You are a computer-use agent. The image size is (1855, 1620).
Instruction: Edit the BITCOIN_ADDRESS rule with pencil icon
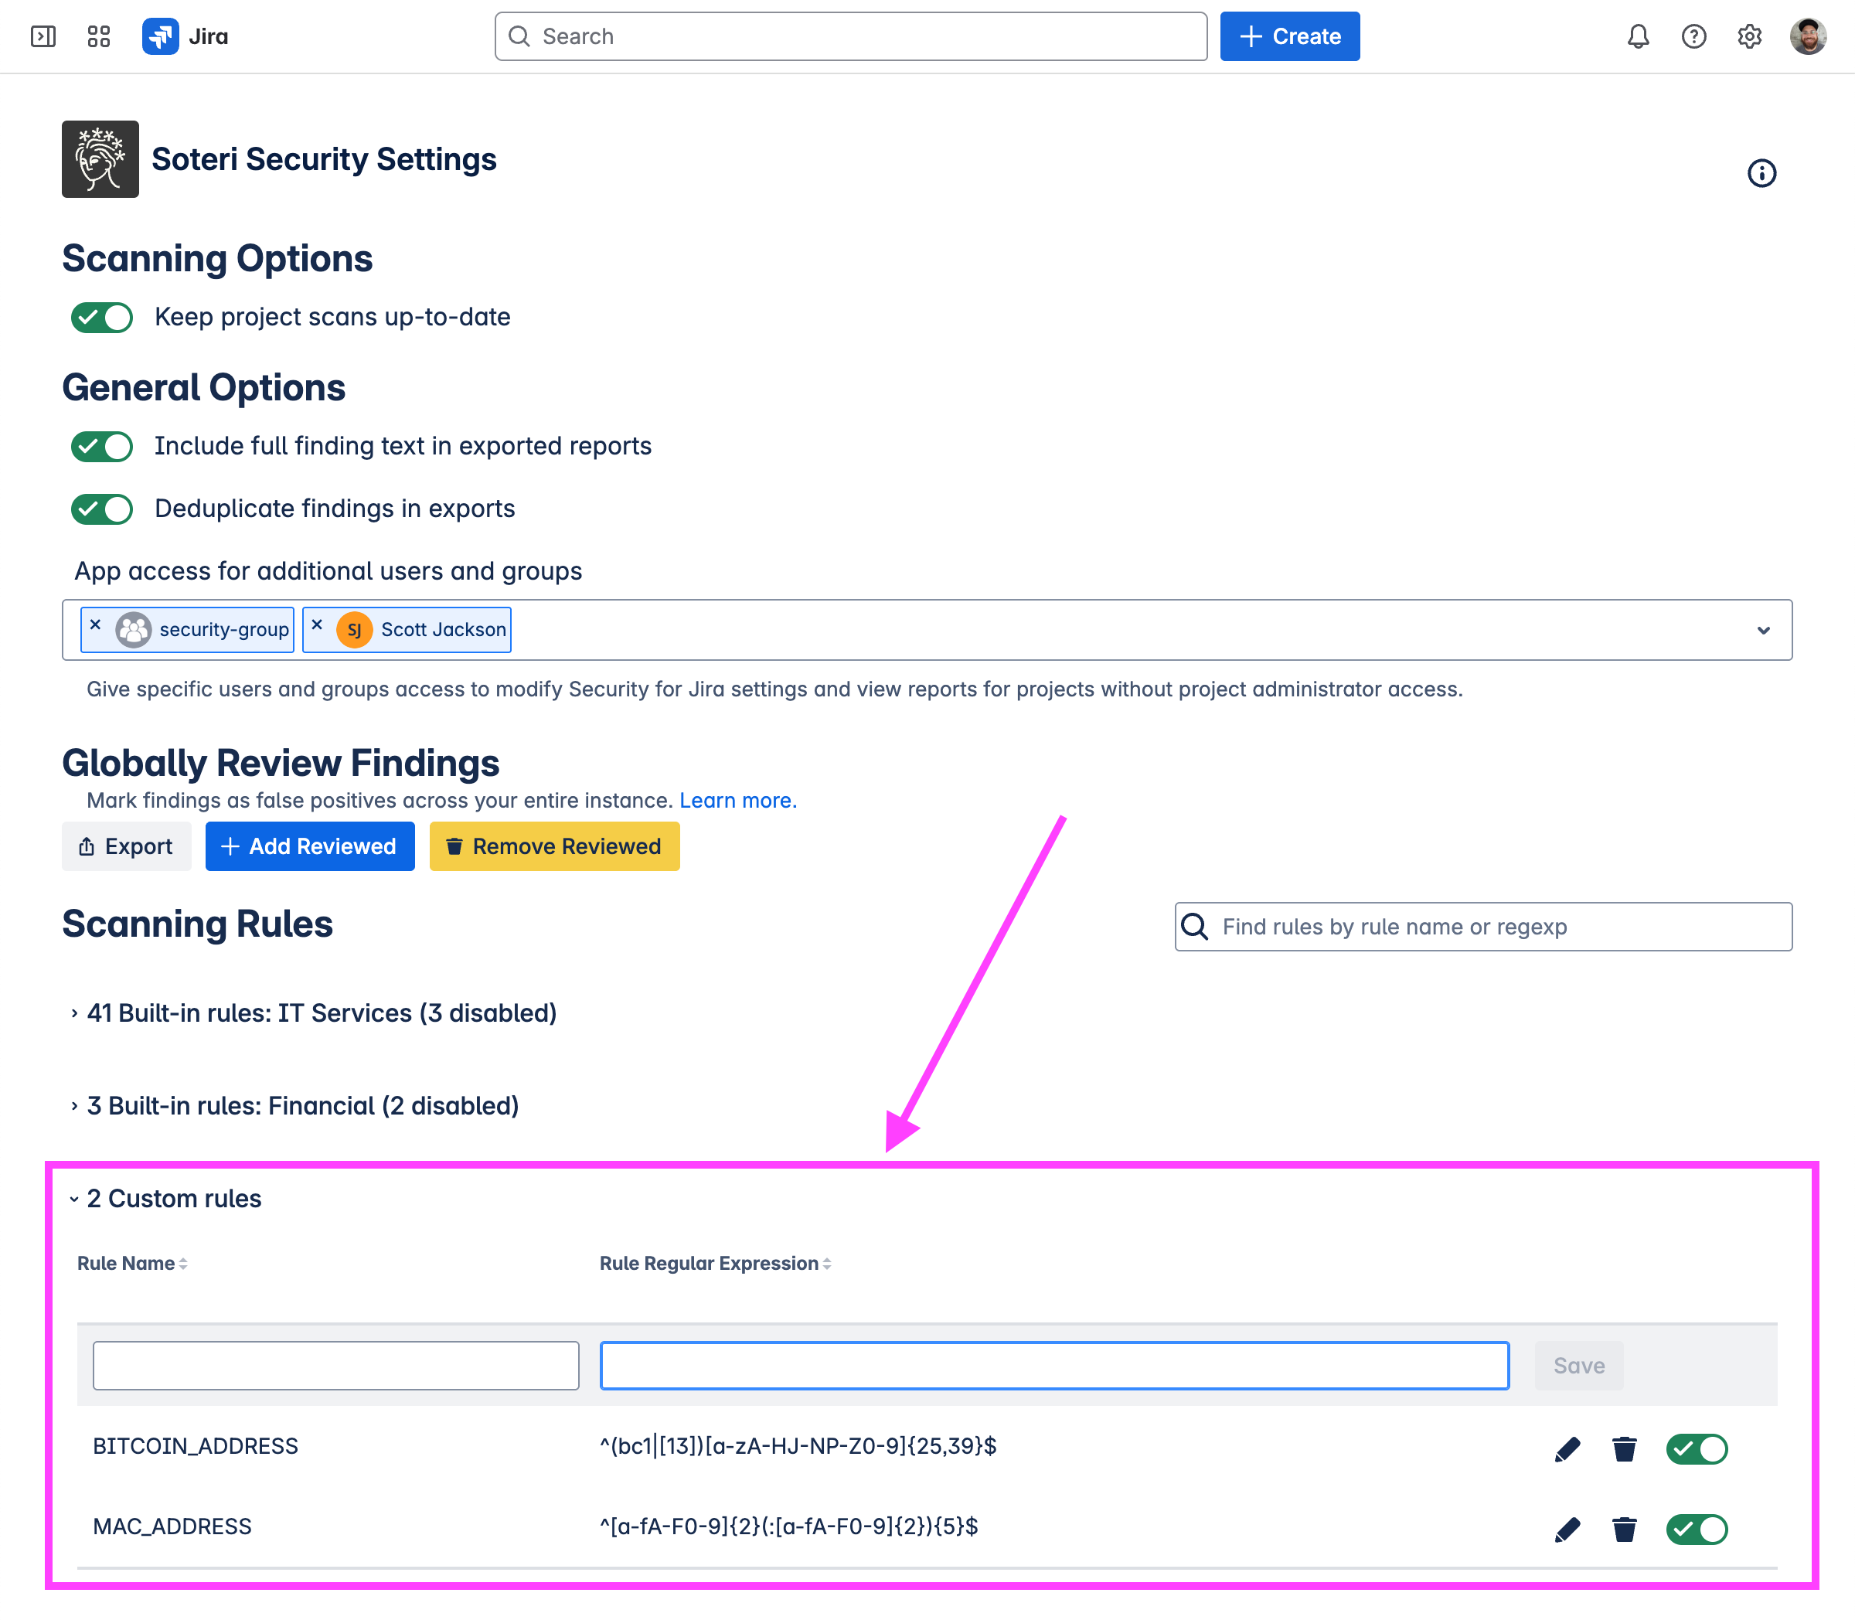[x=1567, y=1449]
